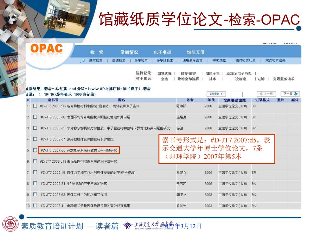Screen dimensions: 313x234
Task: Click title 开放量子系统耗散的若干问题研究
Action: click(92, 150)
